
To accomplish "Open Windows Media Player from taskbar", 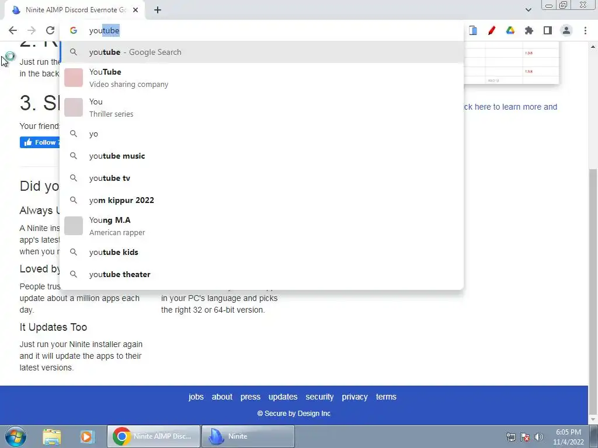I will [86, 437].
